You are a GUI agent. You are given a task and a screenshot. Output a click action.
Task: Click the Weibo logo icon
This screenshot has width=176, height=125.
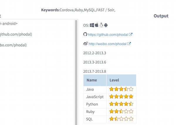(86, 44)
